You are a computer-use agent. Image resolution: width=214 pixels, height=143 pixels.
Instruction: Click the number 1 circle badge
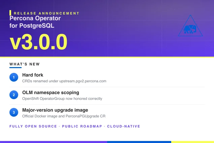pyautogui.click(x=14, y=77)
